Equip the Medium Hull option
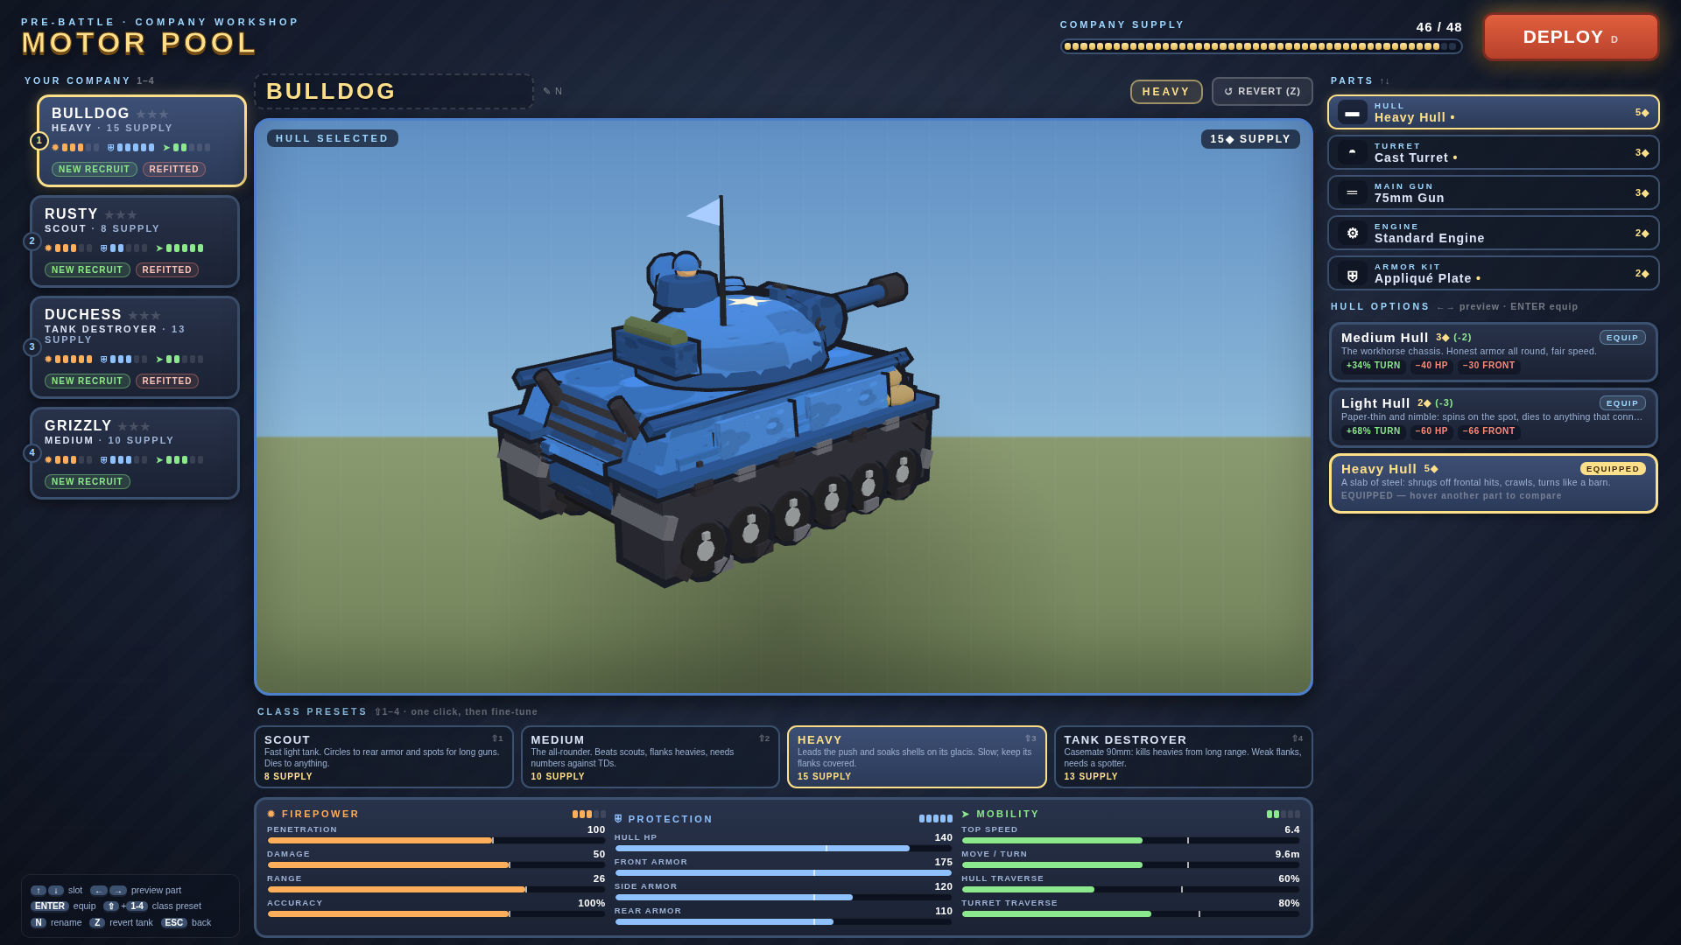The width and height of the screenshot is (1681, 945). point(1622,338)
